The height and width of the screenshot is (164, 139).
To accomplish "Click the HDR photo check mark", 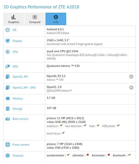I will (118, 126).
